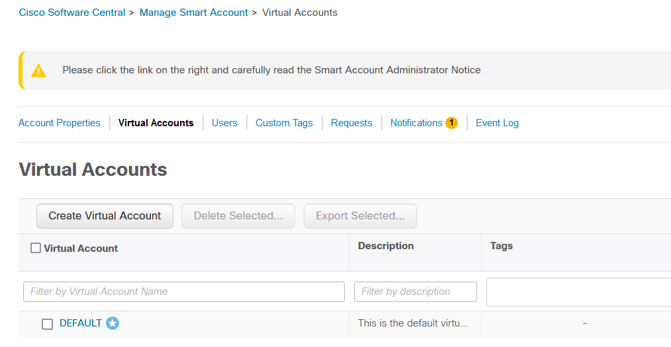
Task: Click the yellow warning triangle icon
Action: (x=38, y=71)
